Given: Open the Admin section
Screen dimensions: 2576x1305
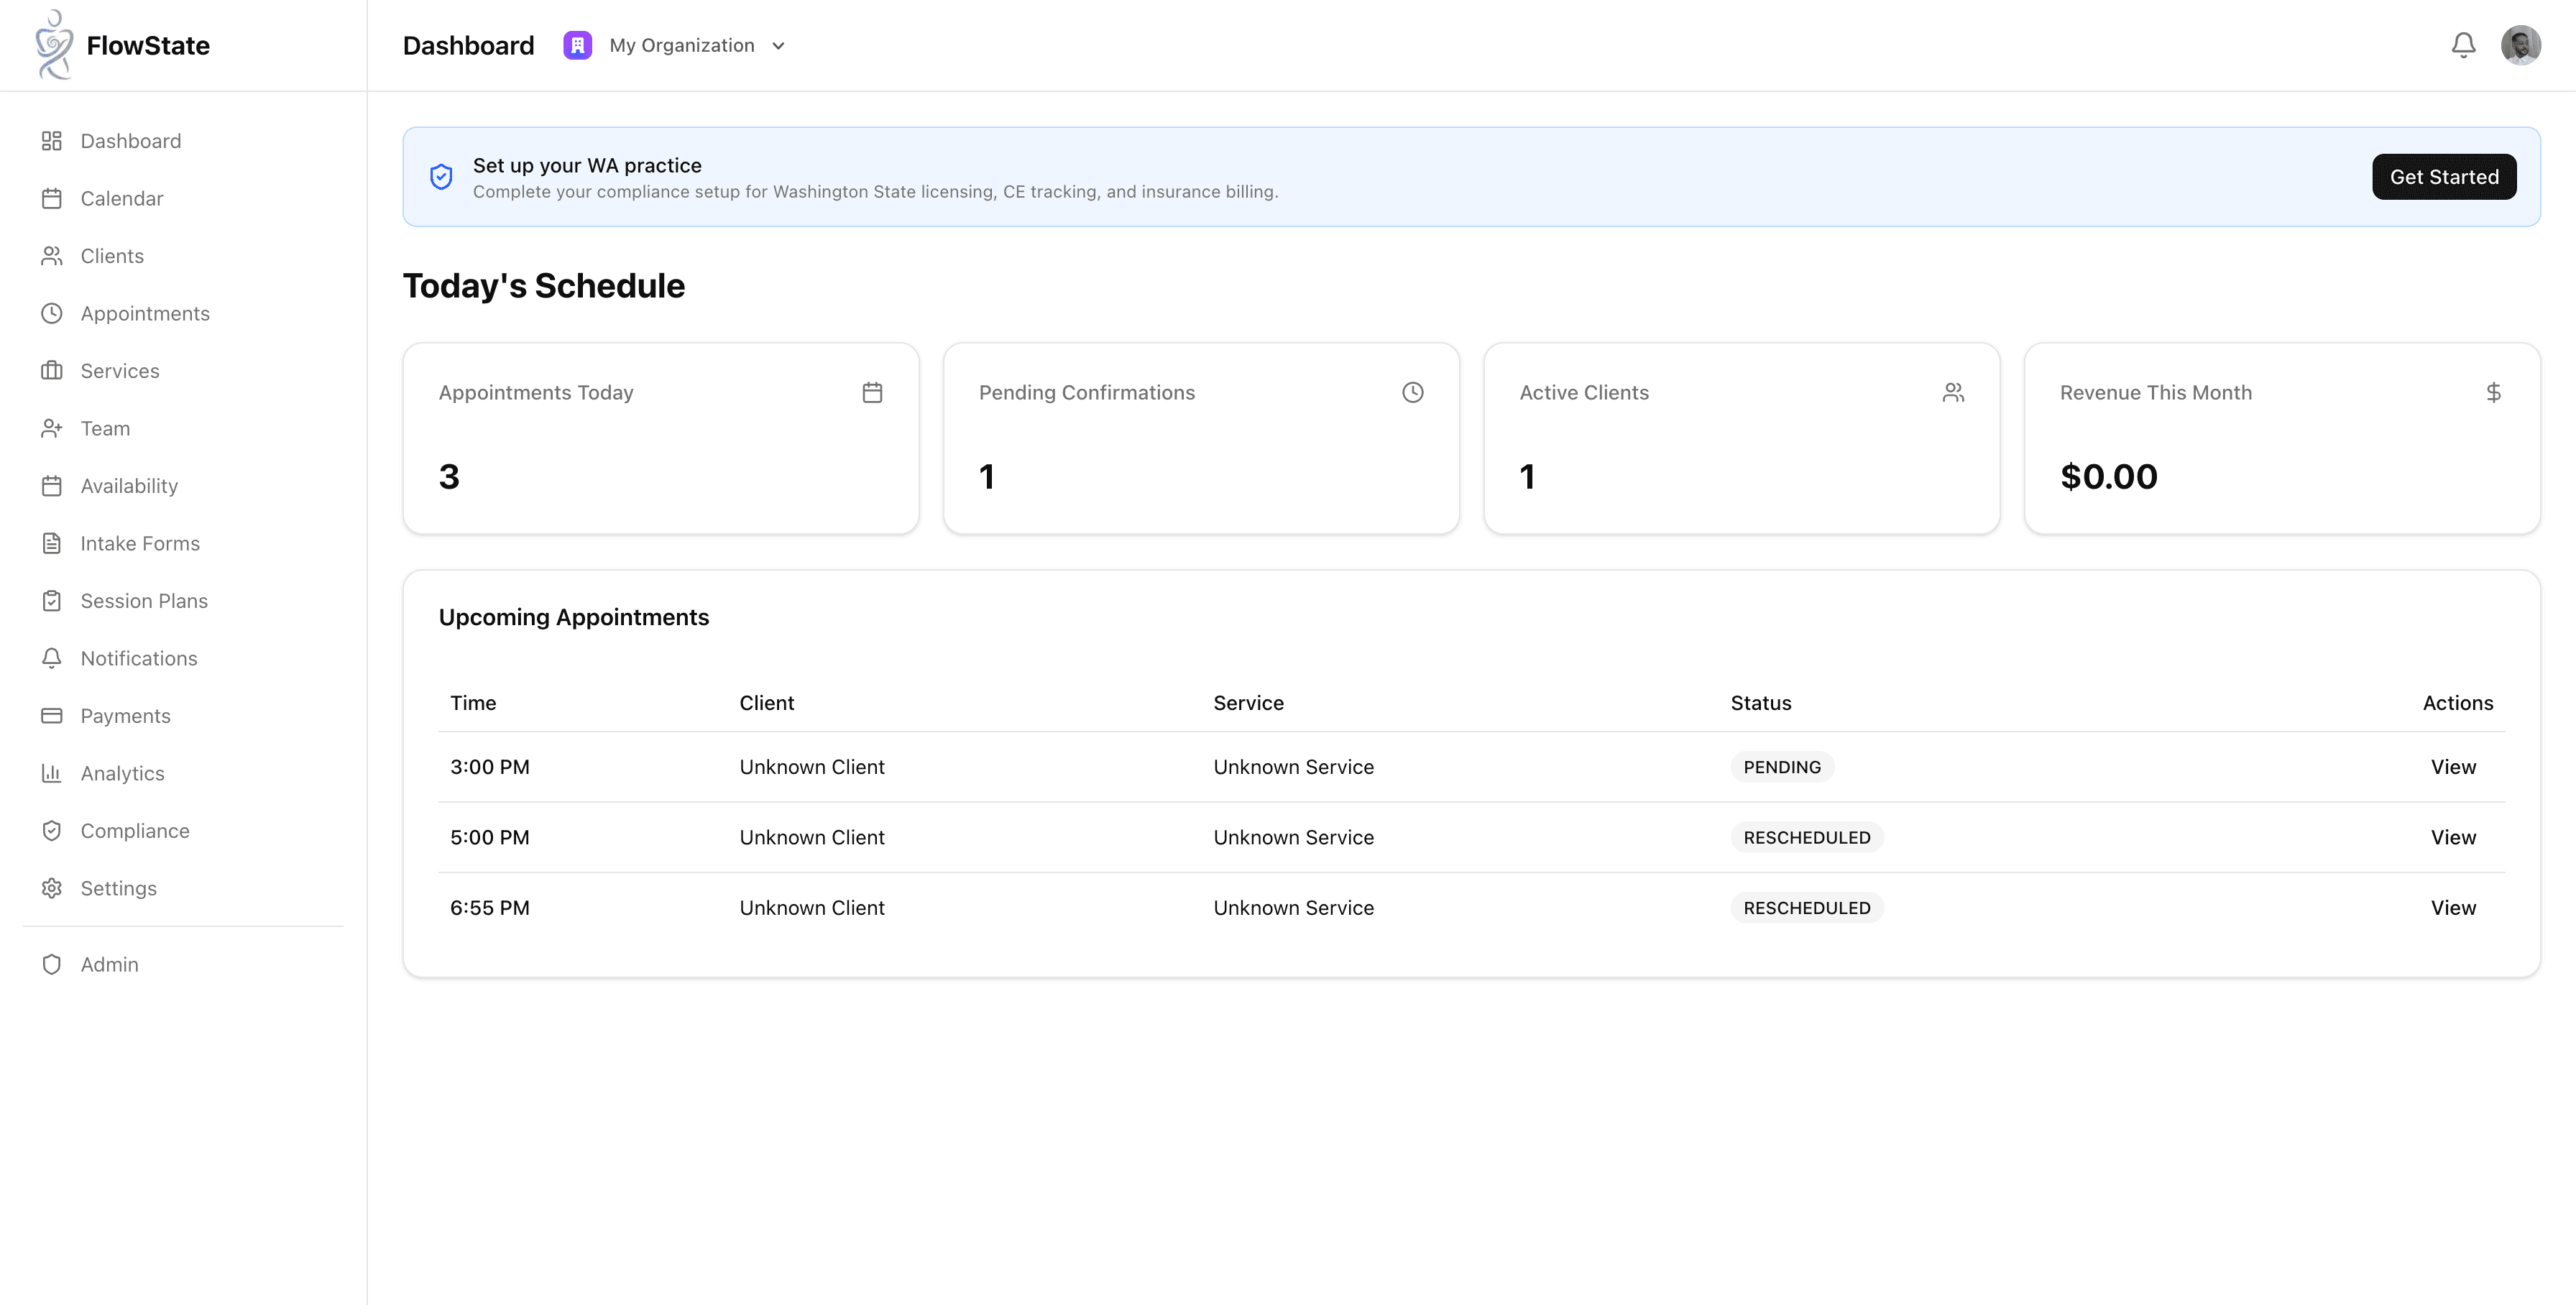Looking at the screenshot, I should pos(109,964).
